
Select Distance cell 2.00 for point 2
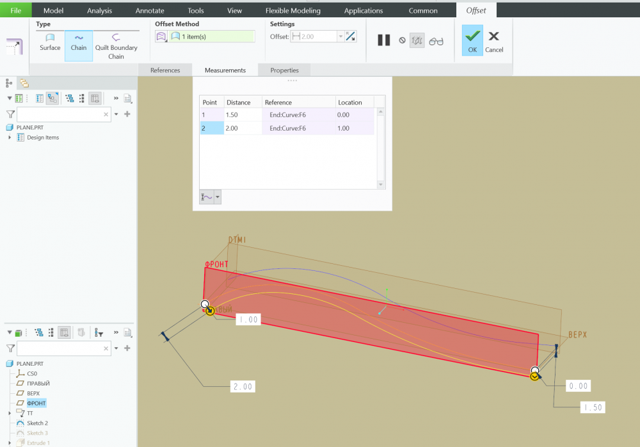click(243, 128)
